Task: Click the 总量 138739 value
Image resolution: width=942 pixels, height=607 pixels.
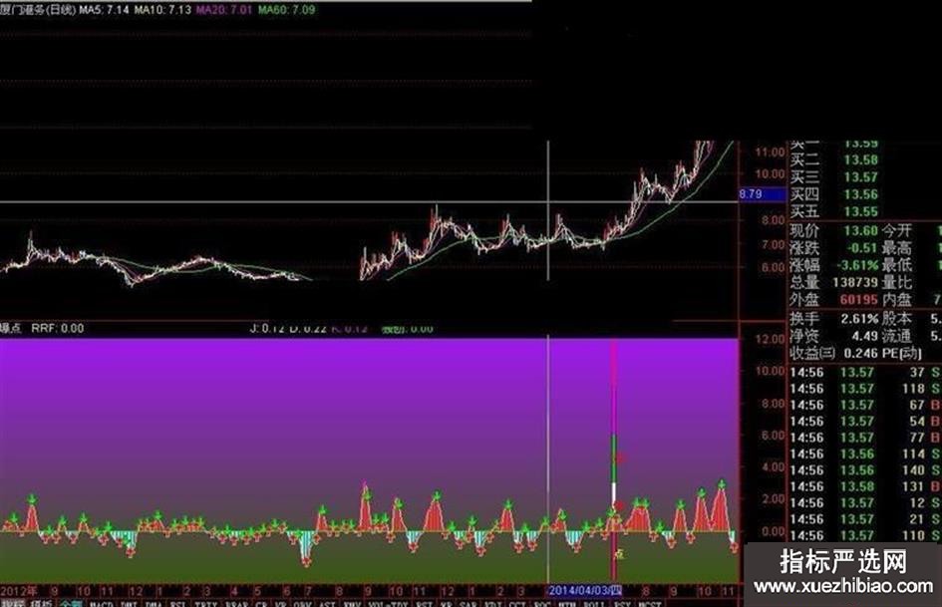Action: coord(855,282)
